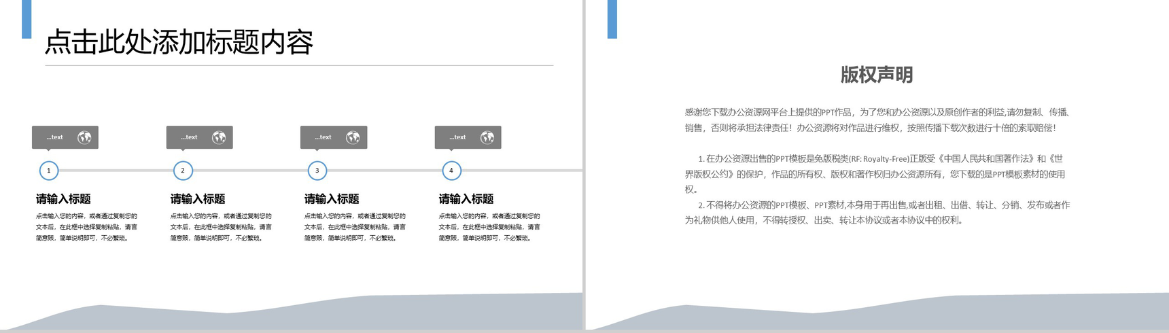
Task: Click the slide title 点击此处添加标题内容
Action: pyautogui.click(x=179, y=42)
